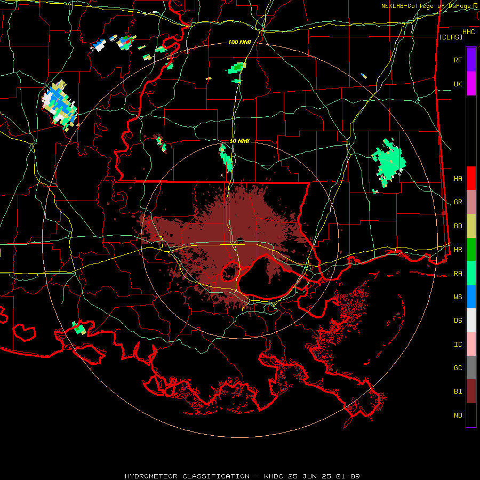Click the UK magenta legend swatch
Viewport: 480px width, 480px height.
click(x=471, y=84)
